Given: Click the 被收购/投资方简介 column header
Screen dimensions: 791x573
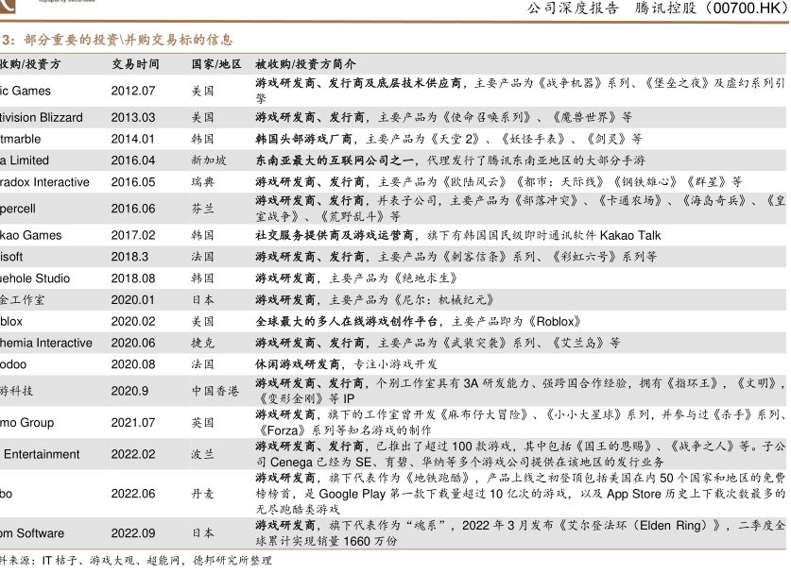Looking at the screenshot, I should (305, 64).
